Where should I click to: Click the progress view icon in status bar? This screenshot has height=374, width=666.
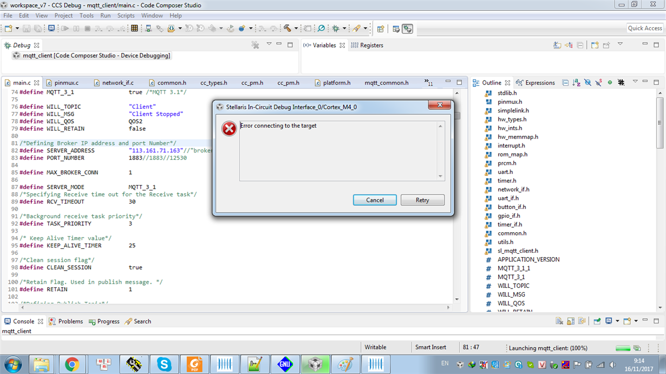[637, 348]
